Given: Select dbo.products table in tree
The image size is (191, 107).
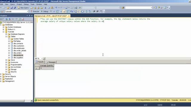Looking at the screenshot, I should click(18, 55).
